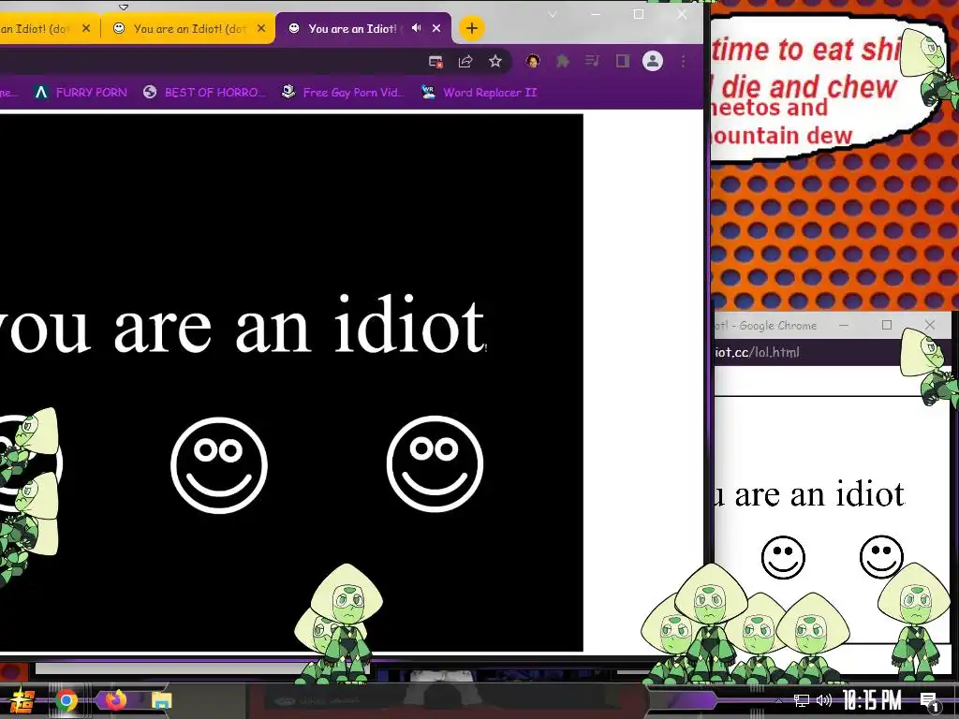Screen dimensions: 959x719
Task: Share this page icon
Action: [465, 61]
